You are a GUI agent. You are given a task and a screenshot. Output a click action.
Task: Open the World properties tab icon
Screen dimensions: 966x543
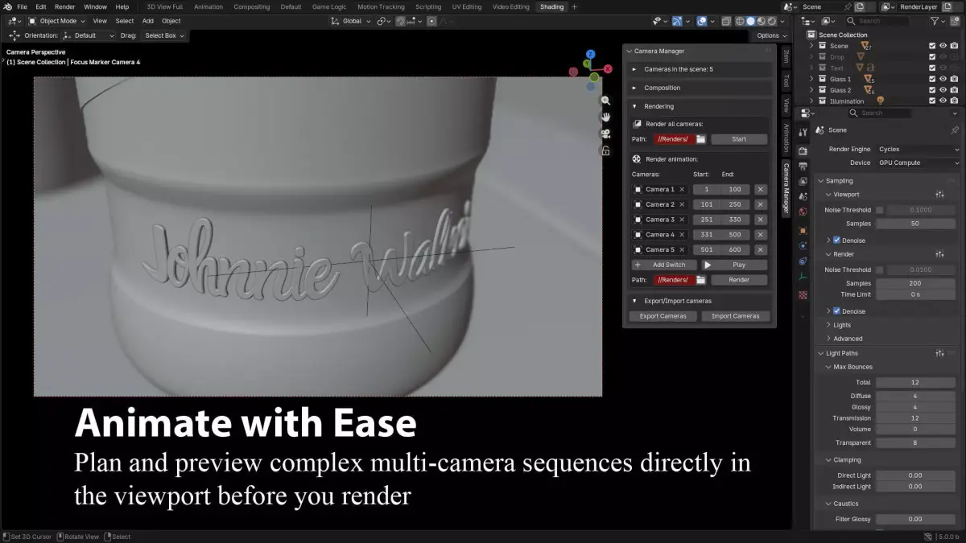click(x=803, y=212)
